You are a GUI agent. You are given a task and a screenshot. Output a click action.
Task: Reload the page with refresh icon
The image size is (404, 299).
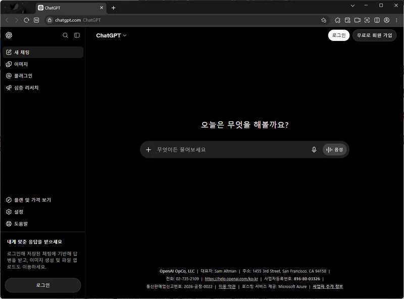click(26, 20)
